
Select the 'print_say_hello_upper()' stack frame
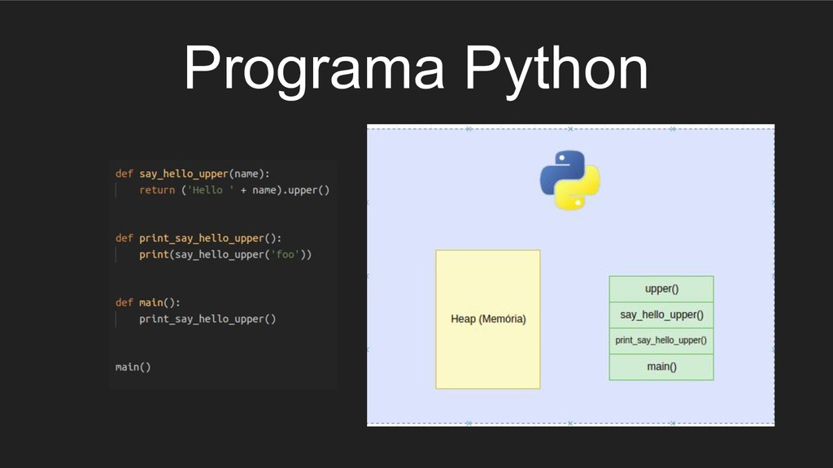(661, 340)
